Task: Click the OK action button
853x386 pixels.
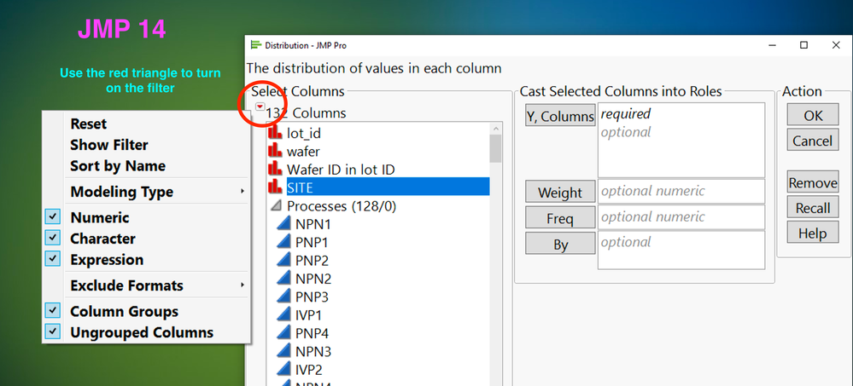Action: click(812, 115)
